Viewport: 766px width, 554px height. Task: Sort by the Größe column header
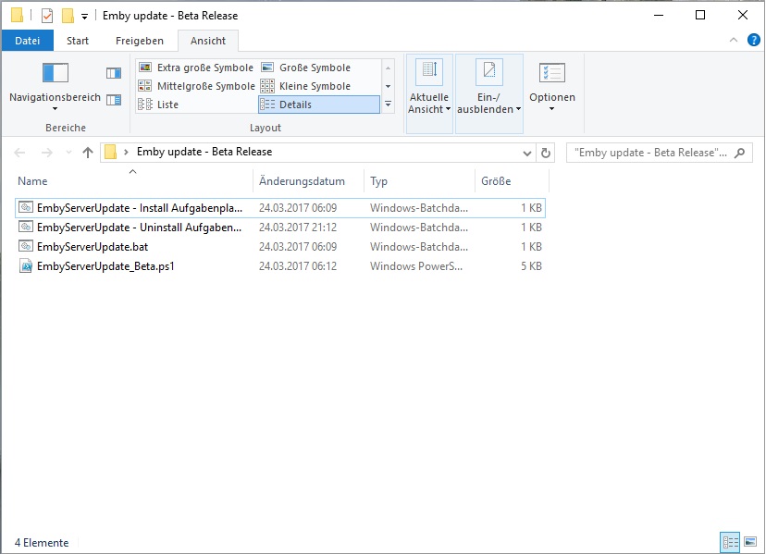(512, 180)
